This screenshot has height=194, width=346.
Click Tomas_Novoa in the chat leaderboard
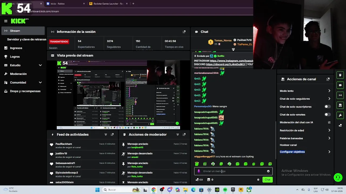(x=223, y=40)
